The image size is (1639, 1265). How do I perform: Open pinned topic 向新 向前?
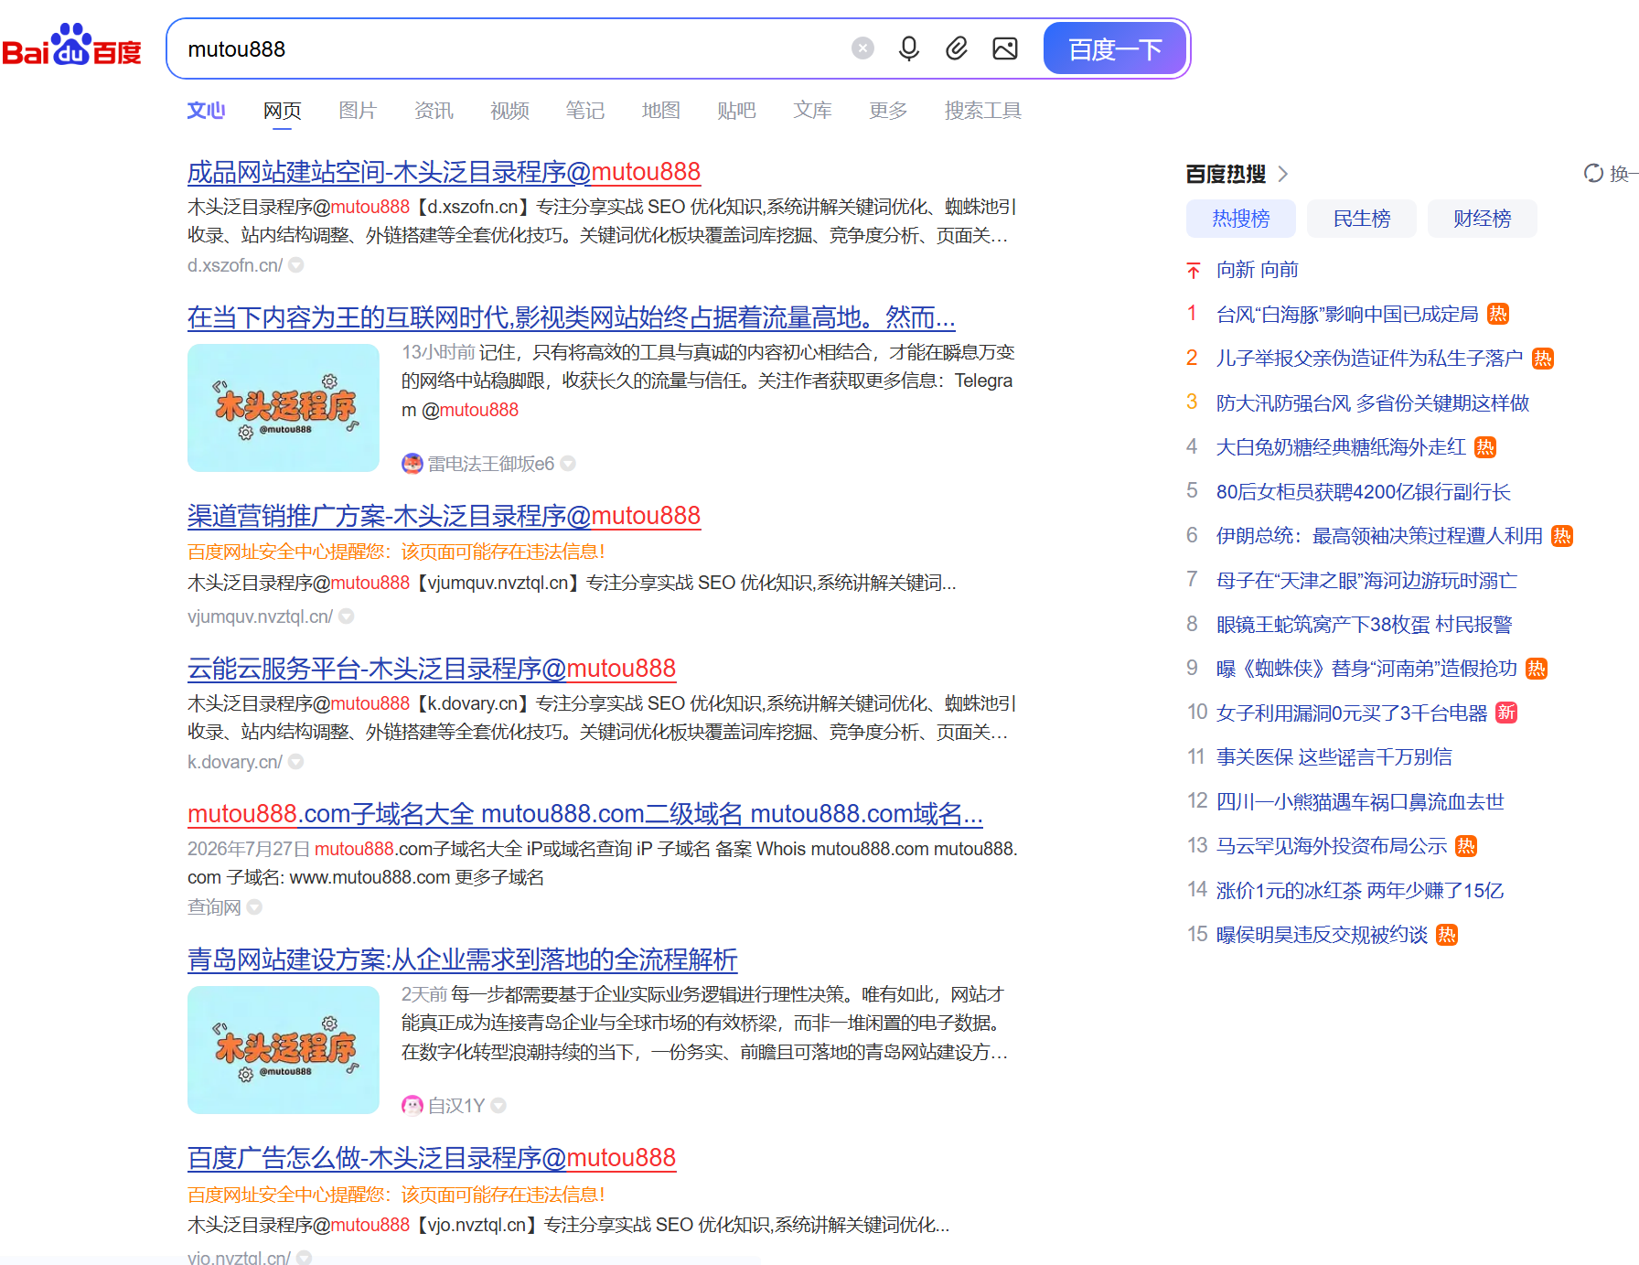[1258, 270]
